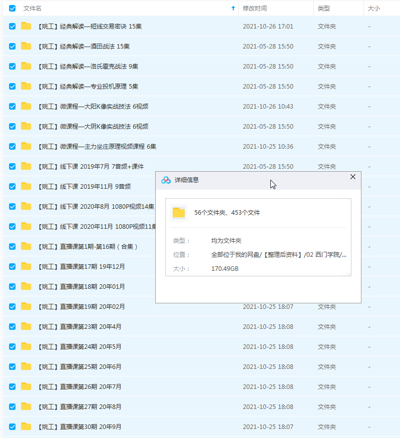The image size is (400, 438).
Task: Click folder icon of 短线交易密诀 15集
Action: [x=26, y=26]
